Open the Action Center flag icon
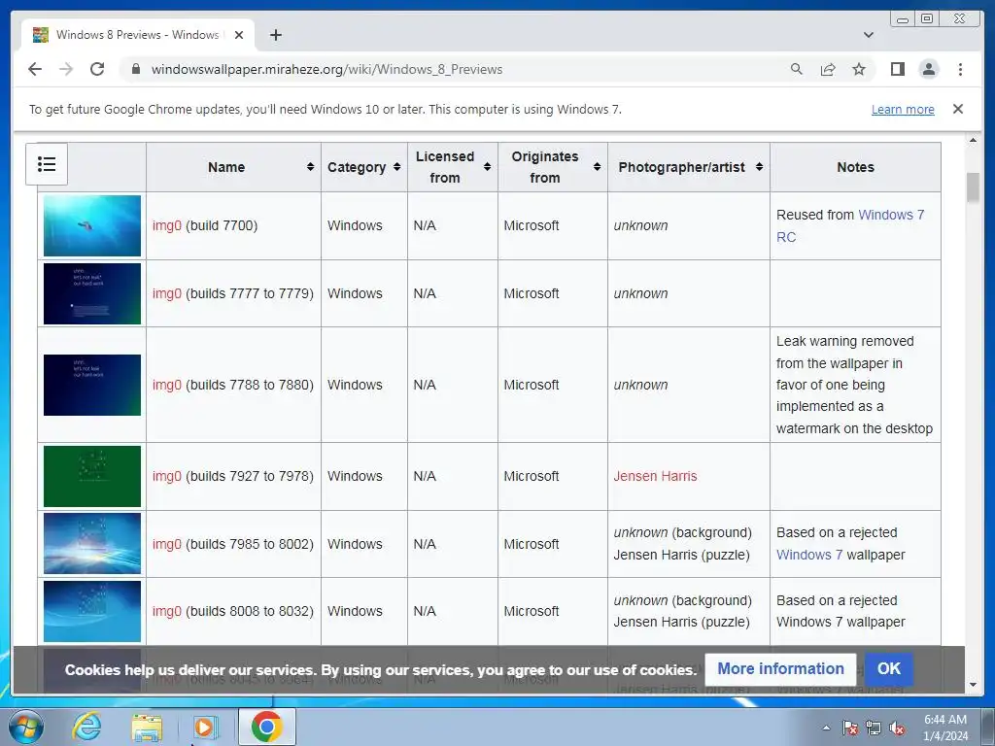The height and width of the screenshot is (746, 995). (850, 729)
